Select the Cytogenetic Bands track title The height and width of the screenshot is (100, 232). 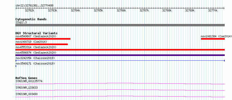[x=31, y=19]
